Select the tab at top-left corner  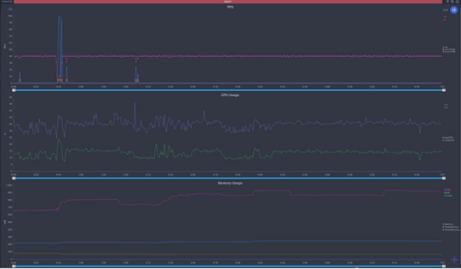click(x=6, y=2)
